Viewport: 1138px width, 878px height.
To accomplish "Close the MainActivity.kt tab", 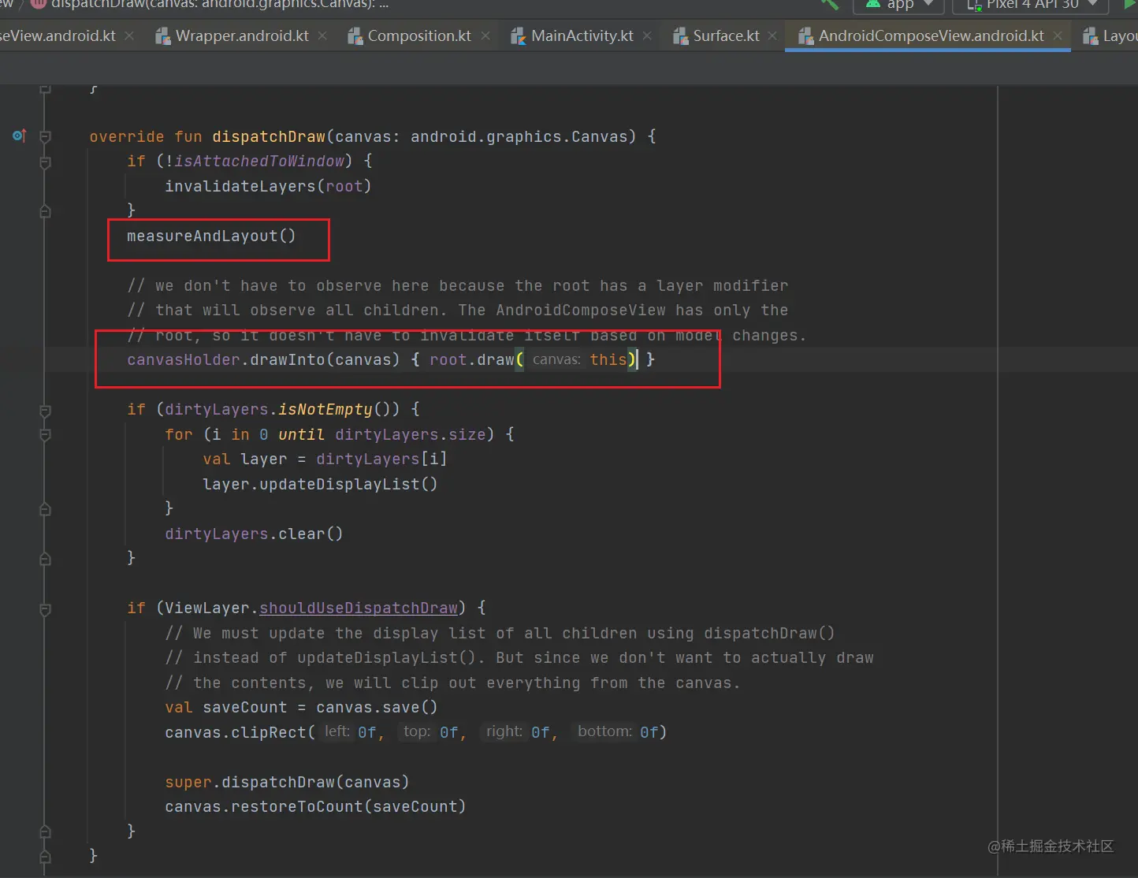I will click(x=647, y=35).
